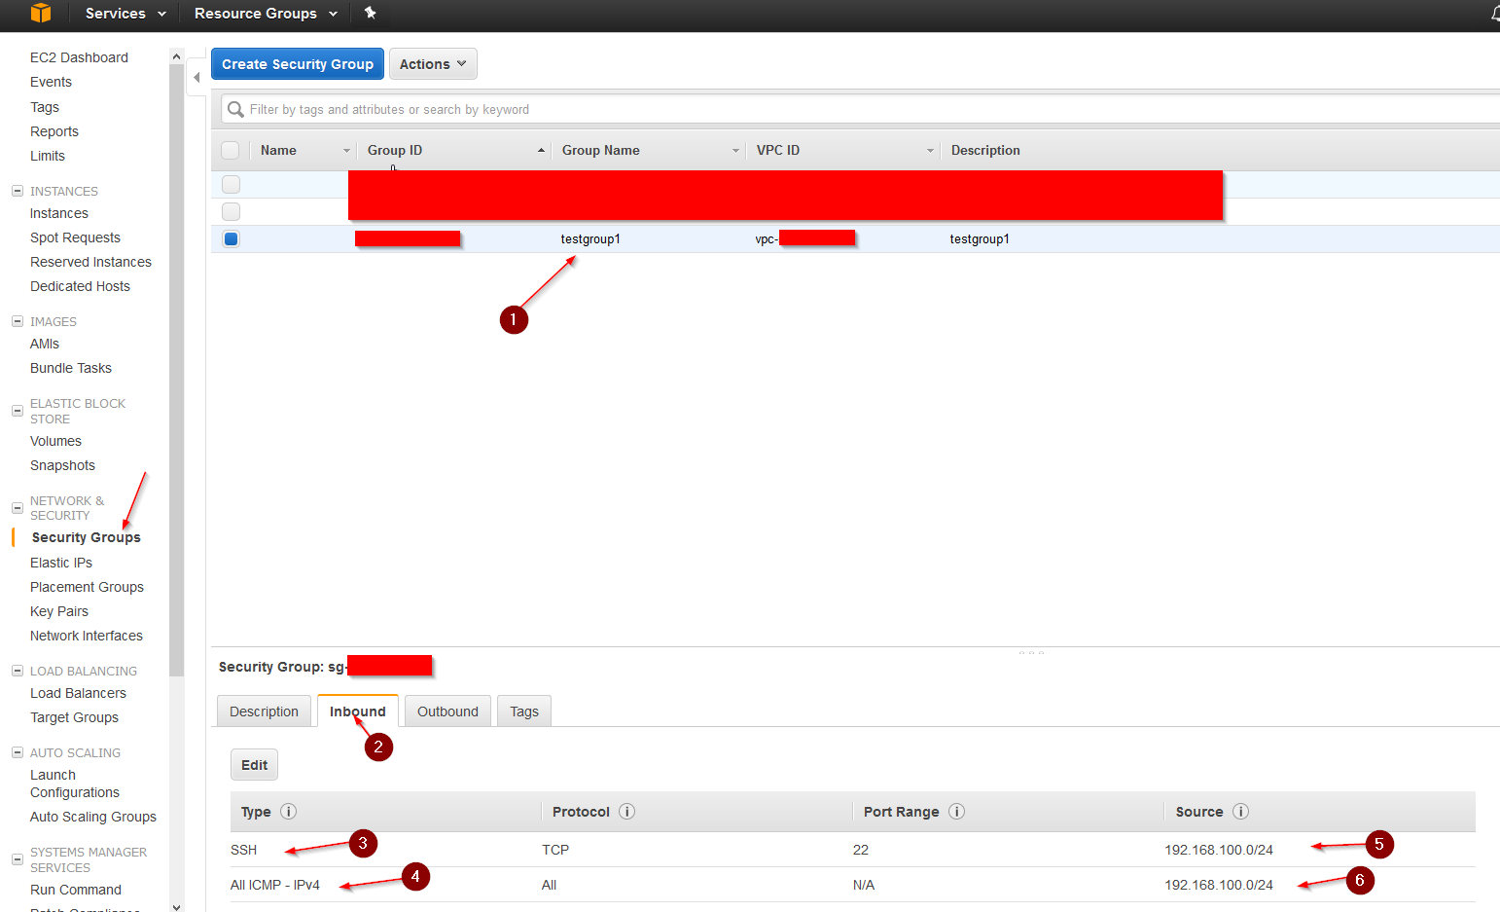Switch to the Outbound tab
1500x912 pixels.
[x=447, y=711]
